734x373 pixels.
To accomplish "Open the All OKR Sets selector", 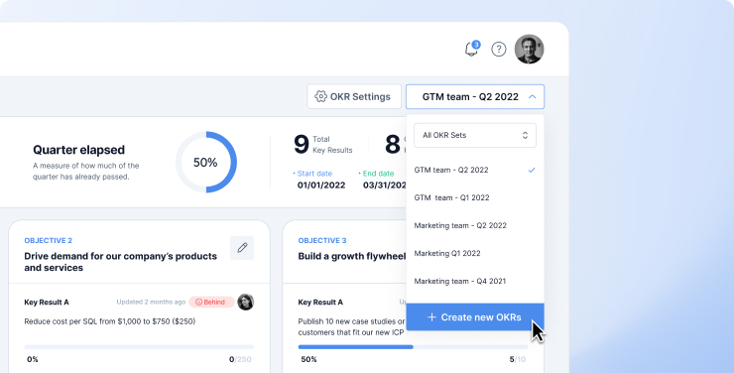I will coord(475,135).
